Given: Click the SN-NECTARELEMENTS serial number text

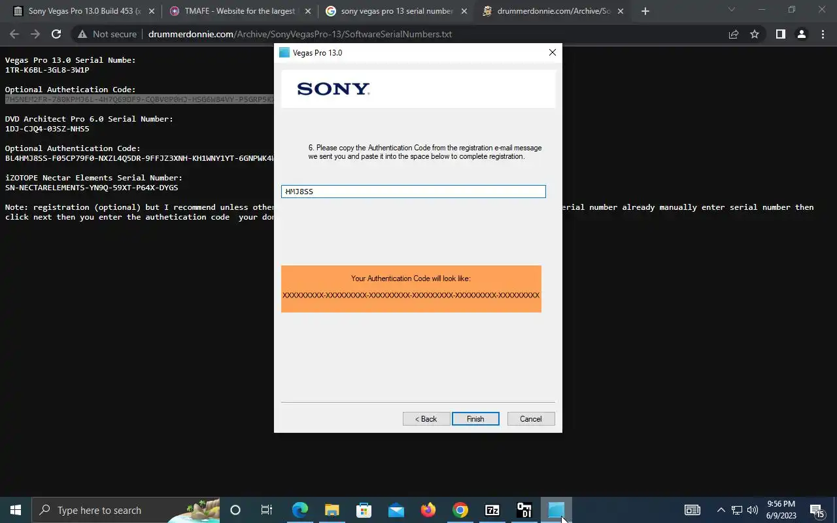Looking at the screenshot, I should (x=92, y=188).
